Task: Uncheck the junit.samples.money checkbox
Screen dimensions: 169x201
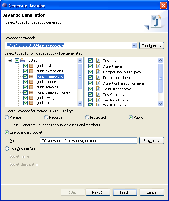Action: (x=26, y=92)
